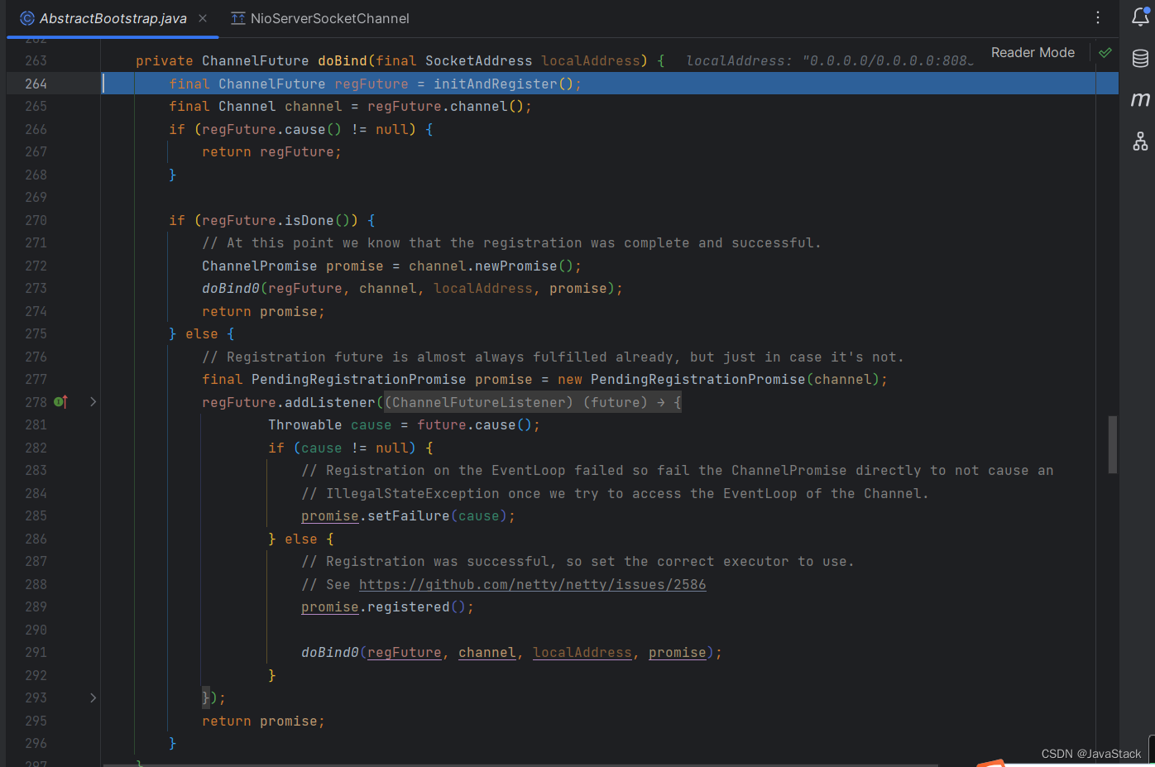Click line number 275 in the gutter
Viewport: 1155px width, 767px height.
(x=36, y=334)
